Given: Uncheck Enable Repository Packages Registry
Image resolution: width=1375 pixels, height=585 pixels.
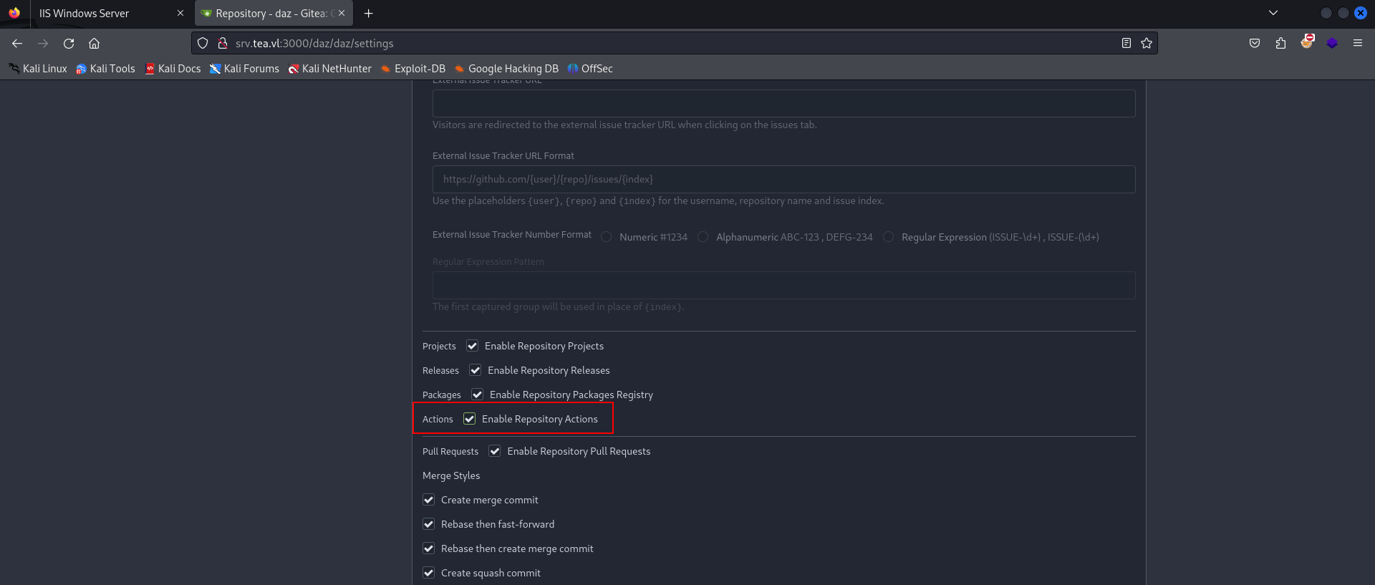Looking at the screenshot, I should tap(478, 395).
